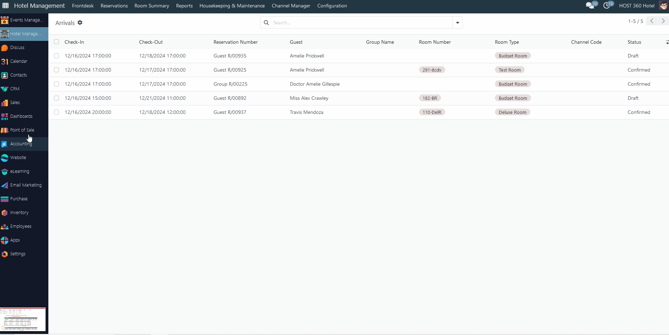Select checkbox for reservation Guest R/00935
Viewport: 669px width, 335px height.
(x=56, y=56)
